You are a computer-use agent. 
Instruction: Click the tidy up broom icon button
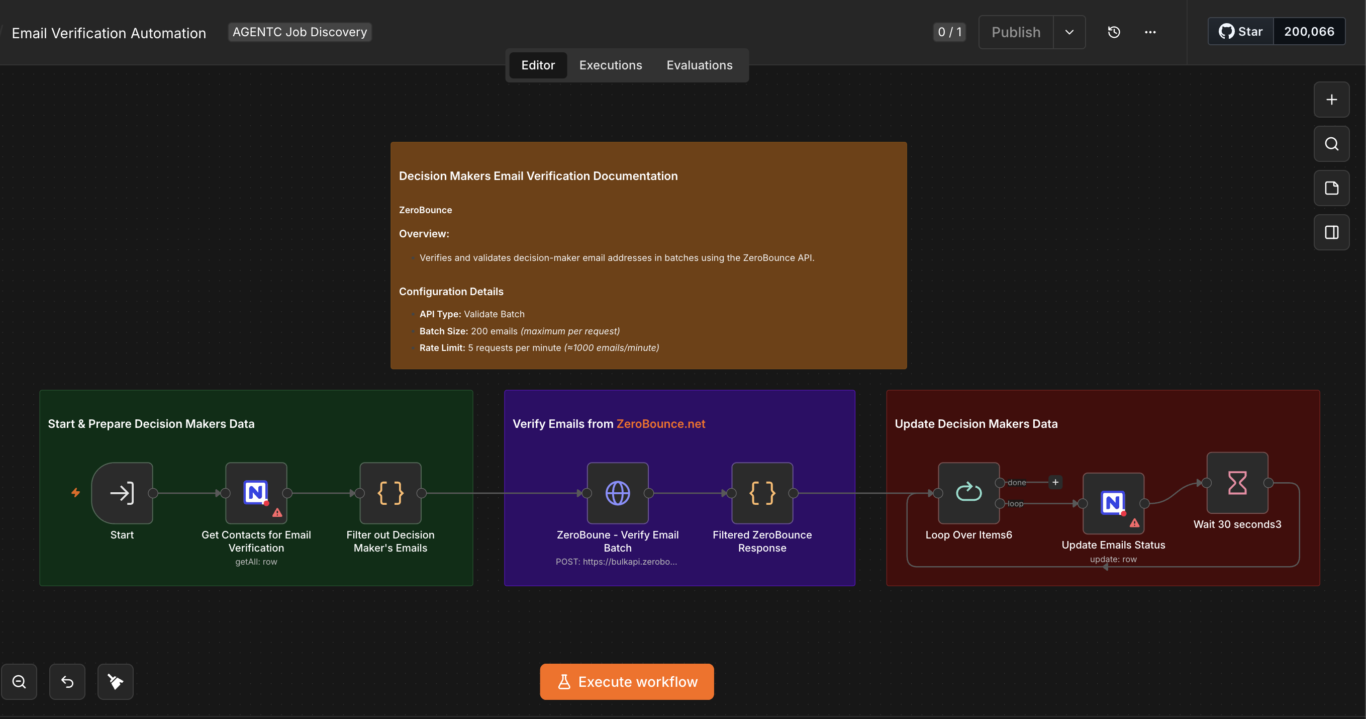116,681
